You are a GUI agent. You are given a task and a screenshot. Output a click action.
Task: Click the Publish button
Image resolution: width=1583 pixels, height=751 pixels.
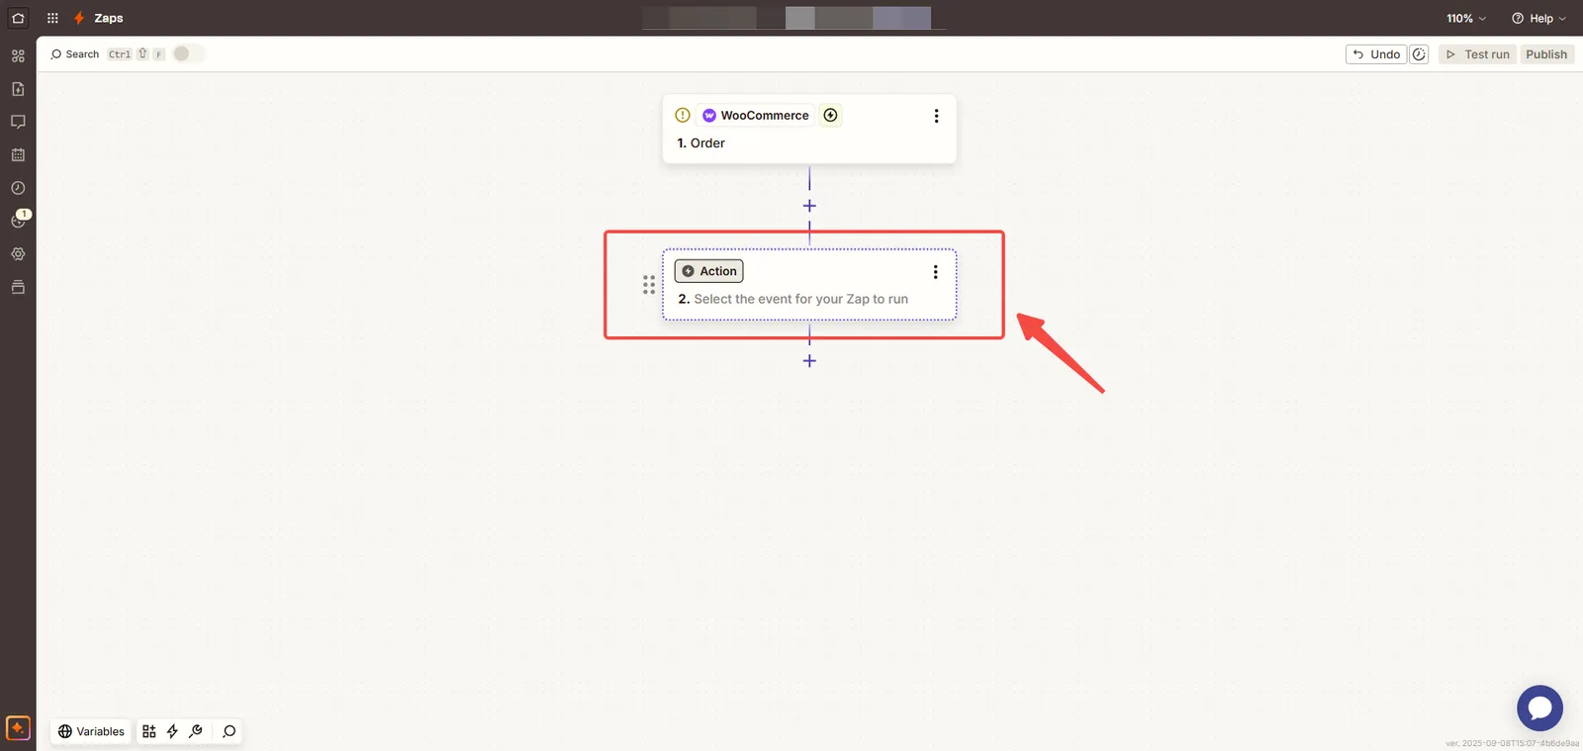point(1545,54)
